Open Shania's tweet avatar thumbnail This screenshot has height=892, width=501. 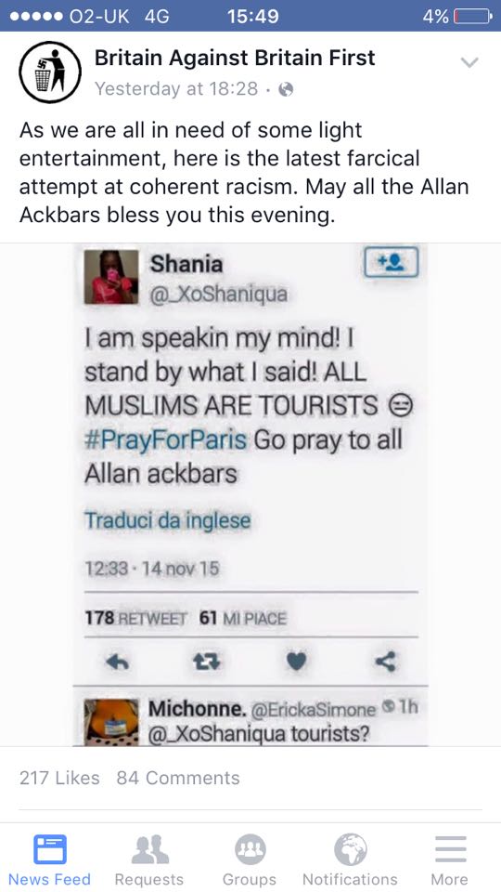111,277
